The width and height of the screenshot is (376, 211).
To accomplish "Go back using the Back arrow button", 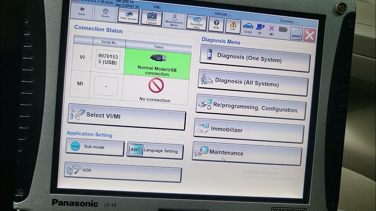I will [x=81, y=12].
